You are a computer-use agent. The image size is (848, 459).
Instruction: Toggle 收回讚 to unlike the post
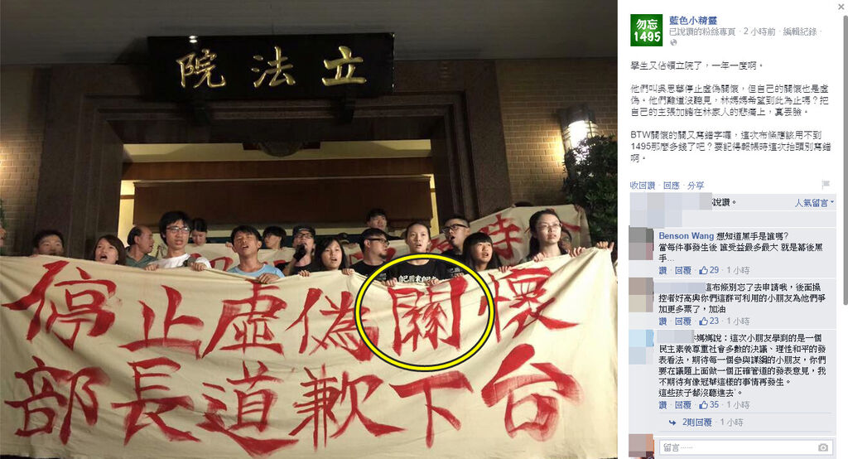click(643, 185)
